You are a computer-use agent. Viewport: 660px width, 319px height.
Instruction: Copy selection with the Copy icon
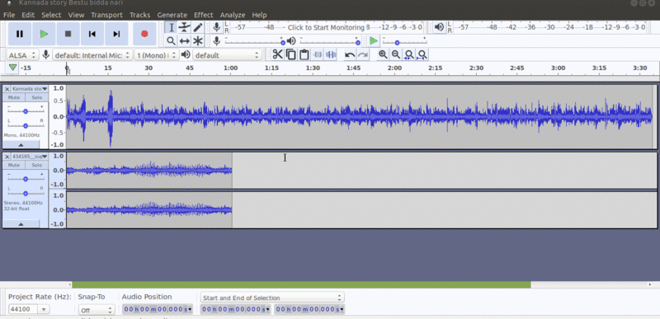pos(291,54)
